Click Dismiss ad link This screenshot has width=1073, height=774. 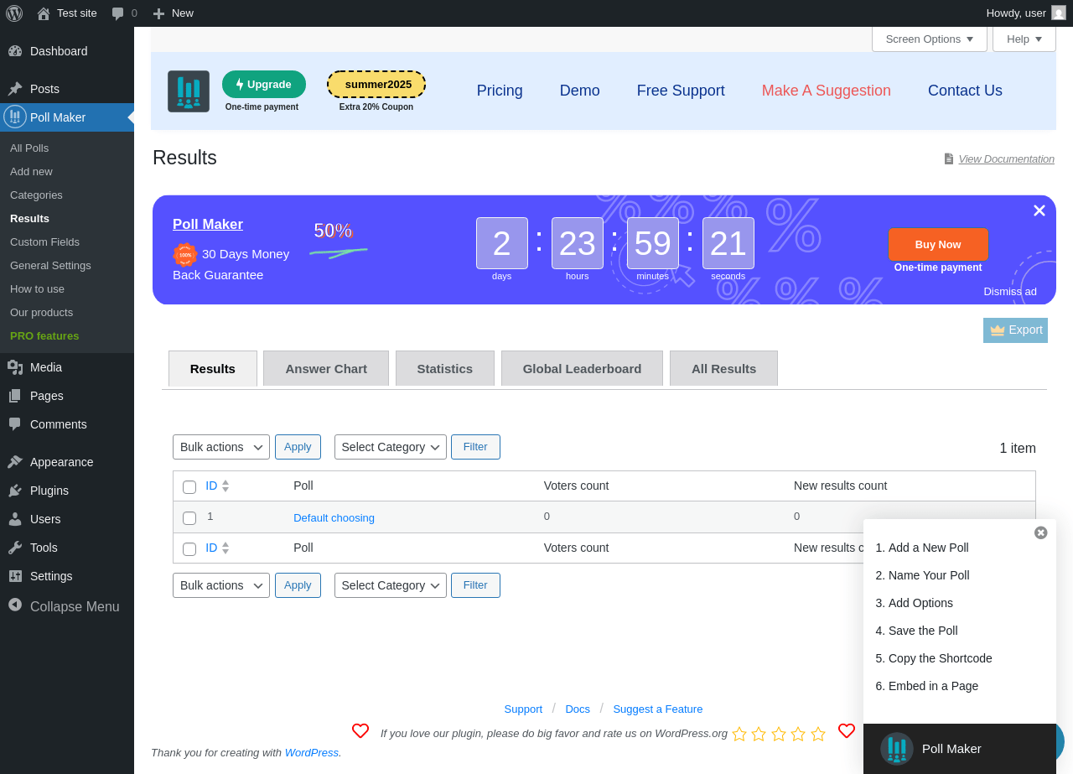(x=1010, y=292)
